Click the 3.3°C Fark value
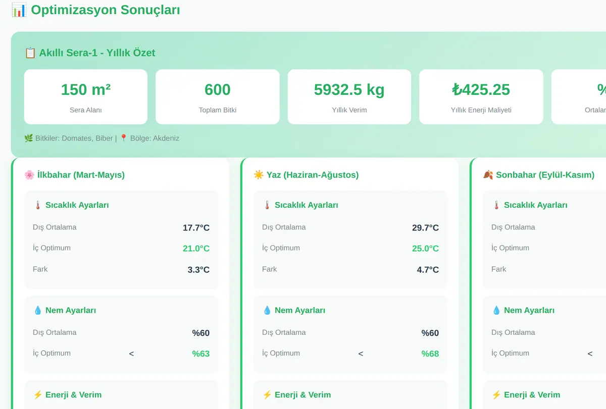606x409 pixels. (x=198, y=270)
